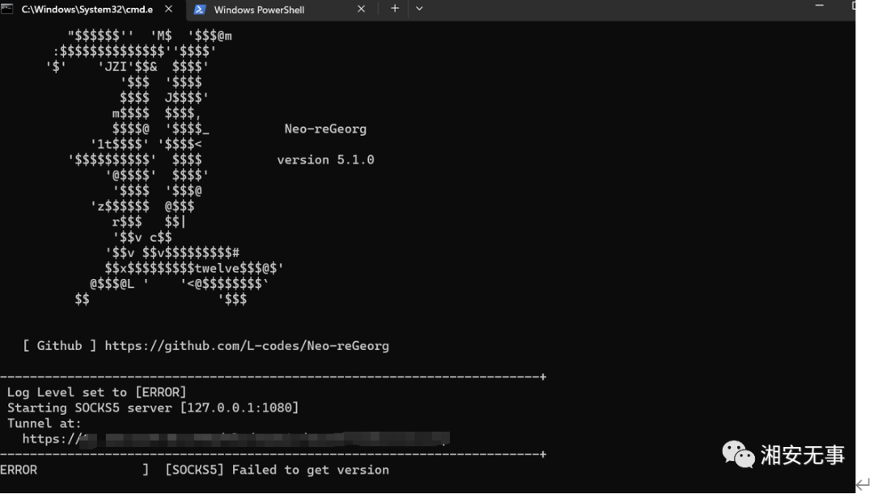This screenshot has height=494, width=874.
Task: Switch to the cmd.exe tab
Action: coord(89,9)
